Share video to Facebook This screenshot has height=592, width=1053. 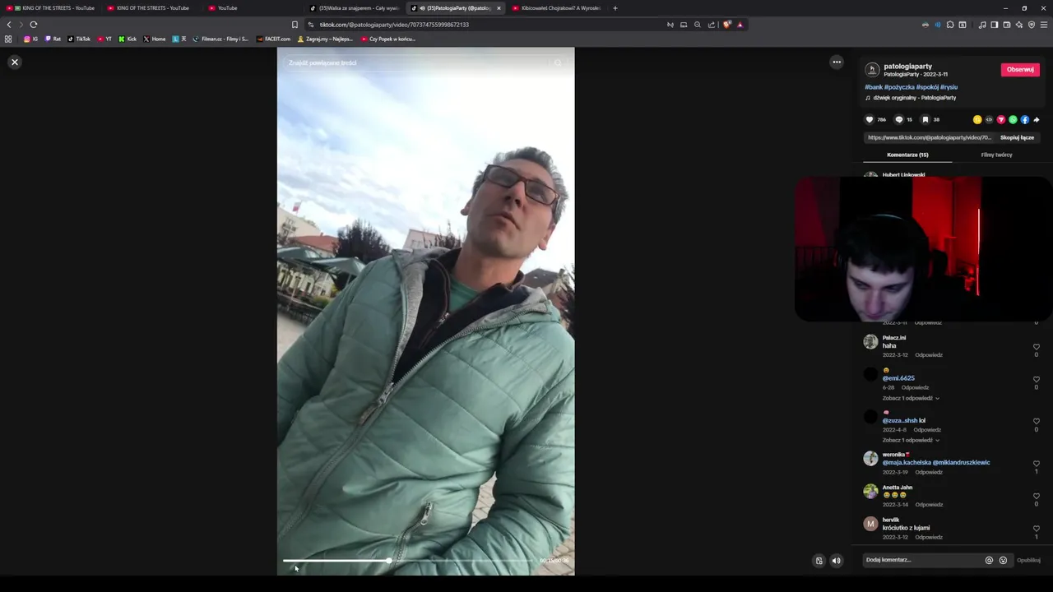click(x=1025, y=119)
